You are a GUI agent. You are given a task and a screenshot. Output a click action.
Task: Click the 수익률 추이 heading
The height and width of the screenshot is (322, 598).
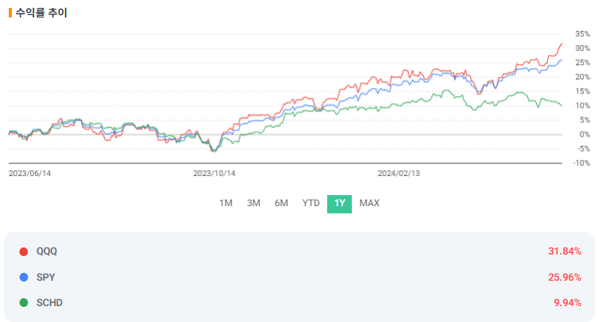tap(41, 13)
